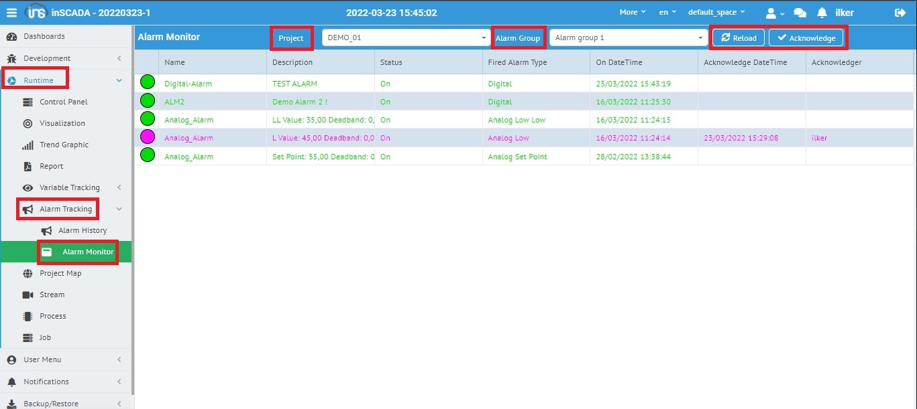Select the magenta Analog_Alarm status circle
This screenshot has width=917, height=409.
tap(147, 137)
